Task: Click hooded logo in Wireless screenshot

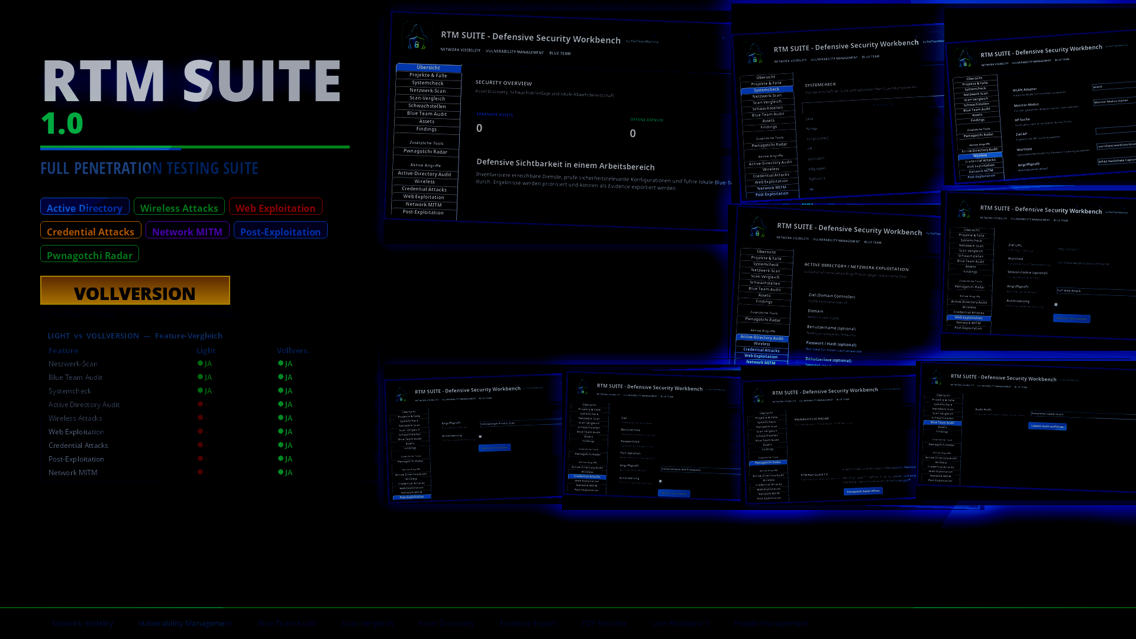Action: pyautogui.click(x=964, y=59)
